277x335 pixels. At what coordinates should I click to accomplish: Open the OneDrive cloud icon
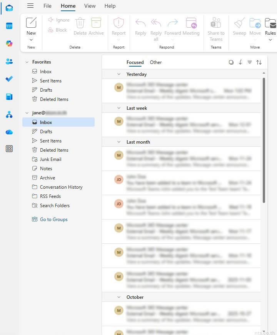(x=9, y=132)
